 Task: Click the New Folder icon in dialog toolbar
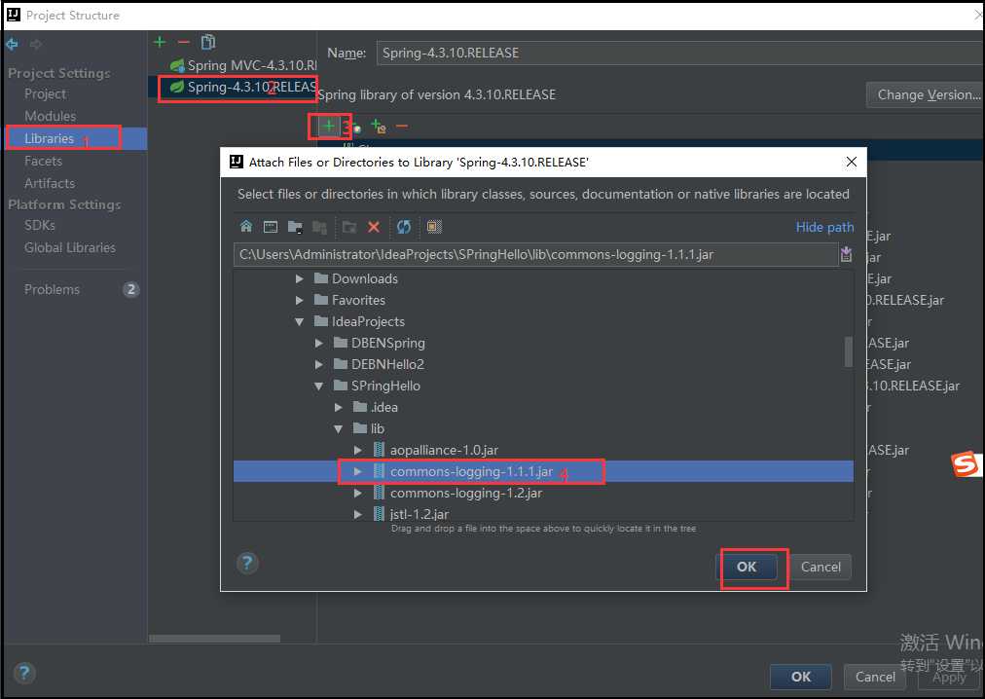click(x=349, y=226)
